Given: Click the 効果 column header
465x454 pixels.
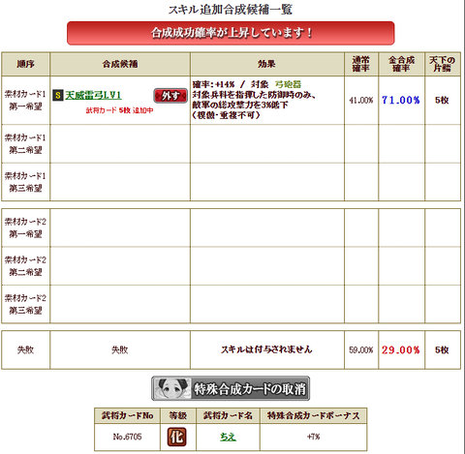Looking at the screenshot, I should pos(267,64).
